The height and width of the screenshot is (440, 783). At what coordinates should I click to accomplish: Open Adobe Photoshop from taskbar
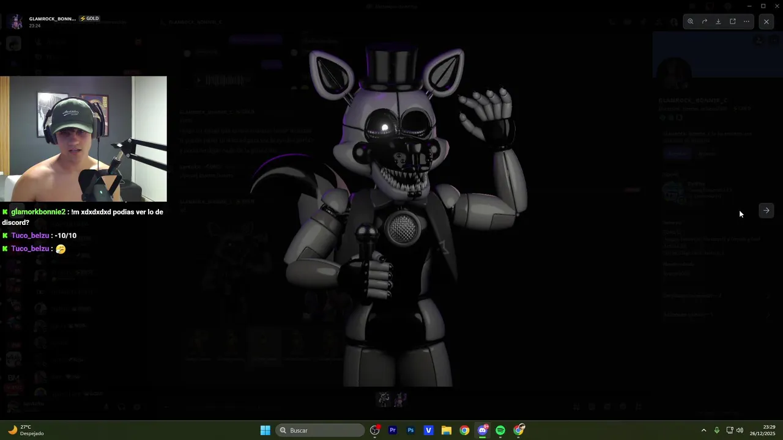pos(410,430)
